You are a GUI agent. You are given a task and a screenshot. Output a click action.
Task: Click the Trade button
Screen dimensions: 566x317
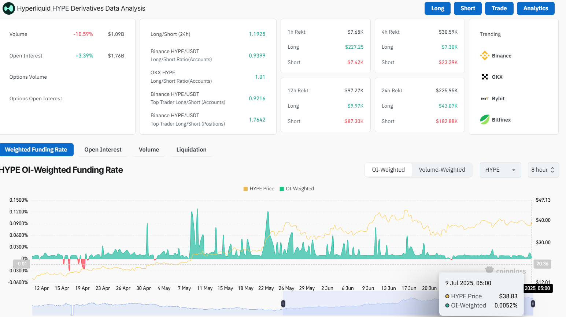(499, 8)
